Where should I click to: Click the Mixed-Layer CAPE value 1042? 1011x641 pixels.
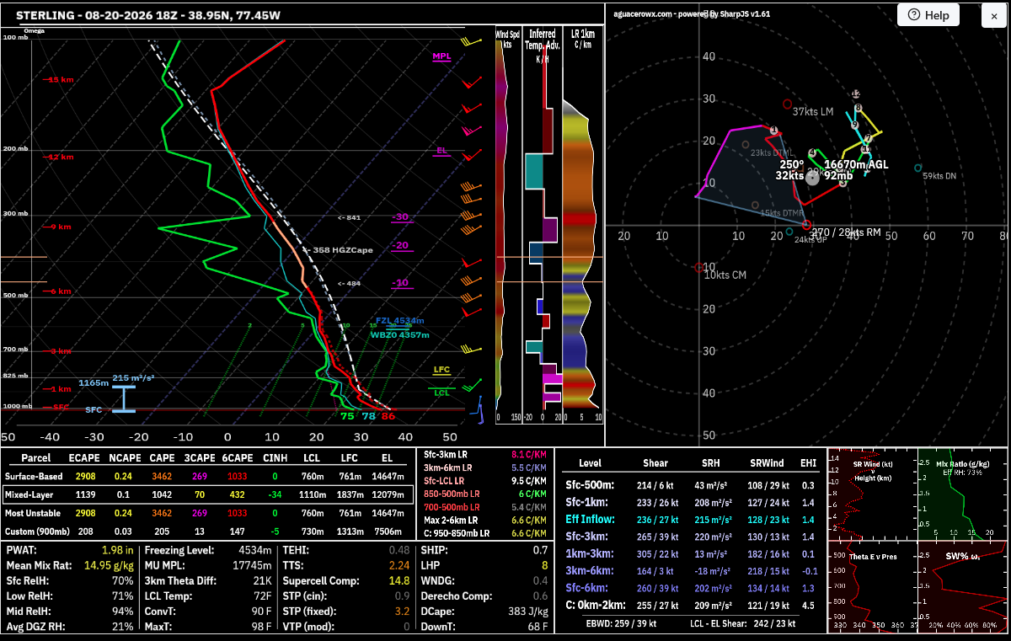(162, 494)
